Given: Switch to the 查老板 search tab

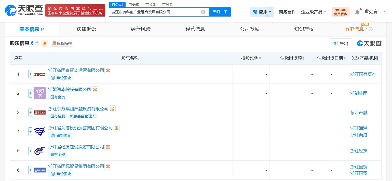Looking at the screenshot, I should click(x=134, y=5).
